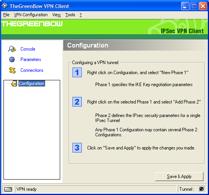Click the step 1 number icon

(x=77, y=73)
